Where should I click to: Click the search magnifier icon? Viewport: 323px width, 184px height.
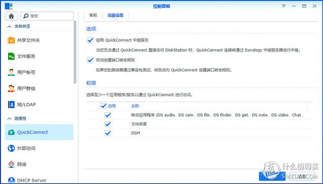[26, 16]
